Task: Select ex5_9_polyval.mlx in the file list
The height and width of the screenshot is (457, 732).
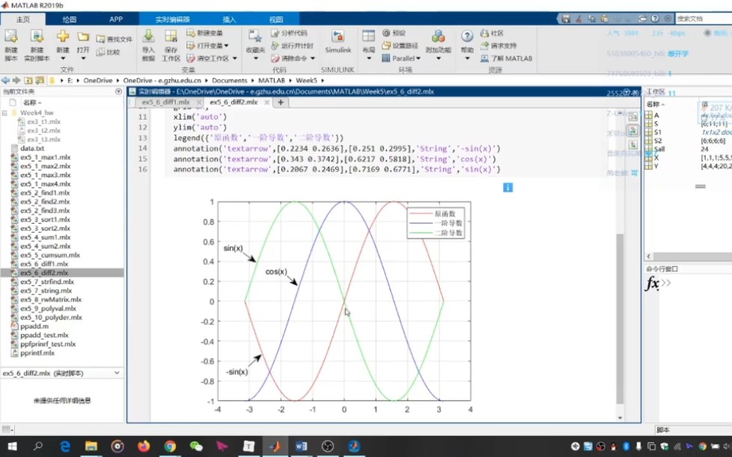Action: 48,308
